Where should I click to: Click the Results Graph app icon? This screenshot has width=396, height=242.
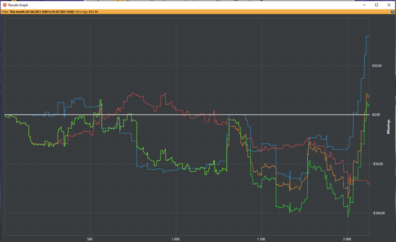(x=5, y=5)
